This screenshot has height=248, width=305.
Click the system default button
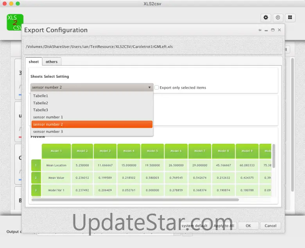[x=194, y=226]
